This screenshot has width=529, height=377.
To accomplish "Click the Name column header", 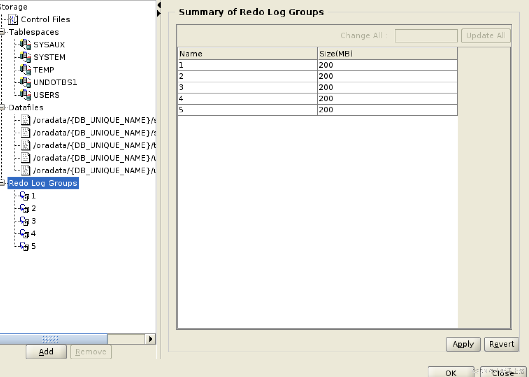I will (x=247, y=54).
